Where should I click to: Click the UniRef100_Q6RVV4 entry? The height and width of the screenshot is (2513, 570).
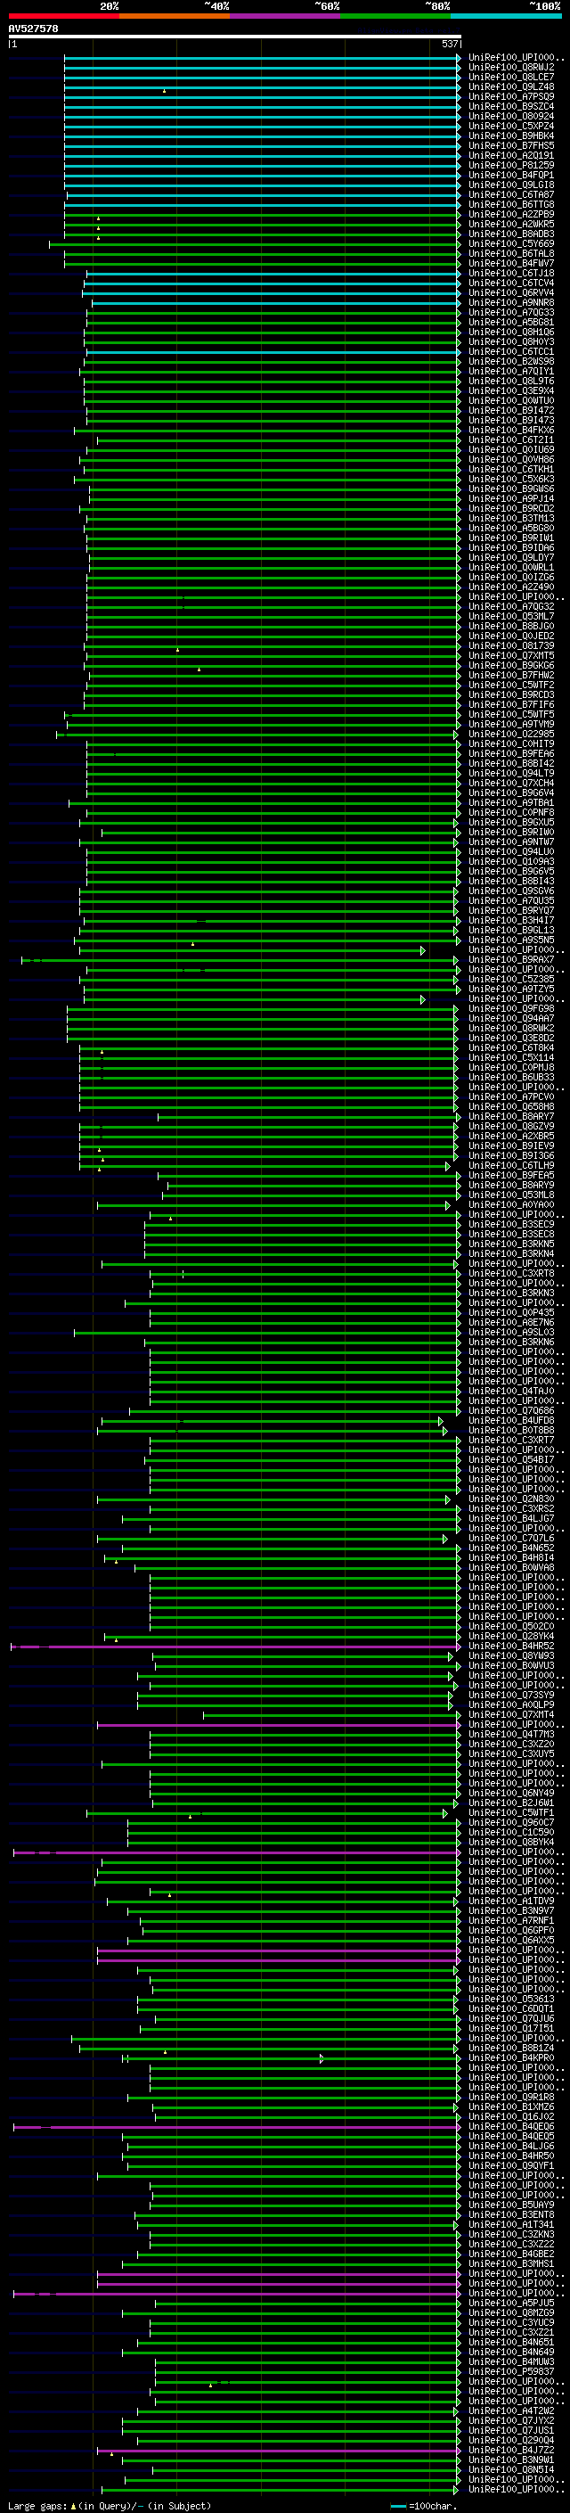pyautogui.click(x=511, y=292)
